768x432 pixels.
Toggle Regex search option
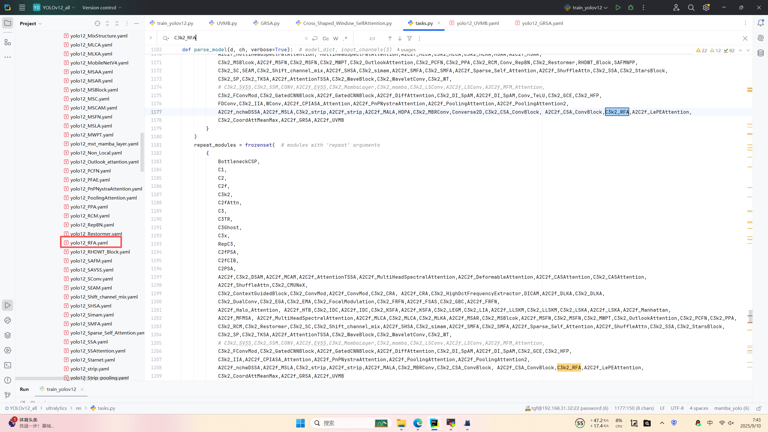345,38
